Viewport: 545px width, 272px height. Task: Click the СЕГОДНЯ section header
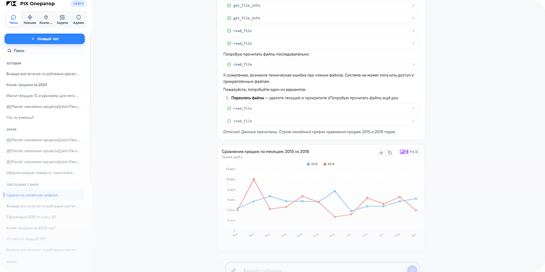[x=14, y=63]
